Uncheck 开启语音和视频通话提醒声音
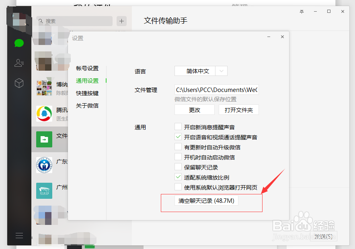The height and width of the screenshot is (249, 355). (x=178, y=137)
